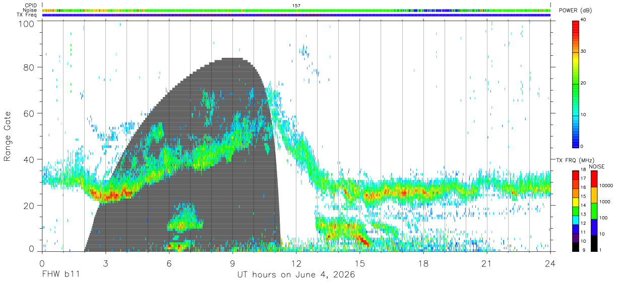Click the 18 tick label on the UT hours axis

[423, 263]
